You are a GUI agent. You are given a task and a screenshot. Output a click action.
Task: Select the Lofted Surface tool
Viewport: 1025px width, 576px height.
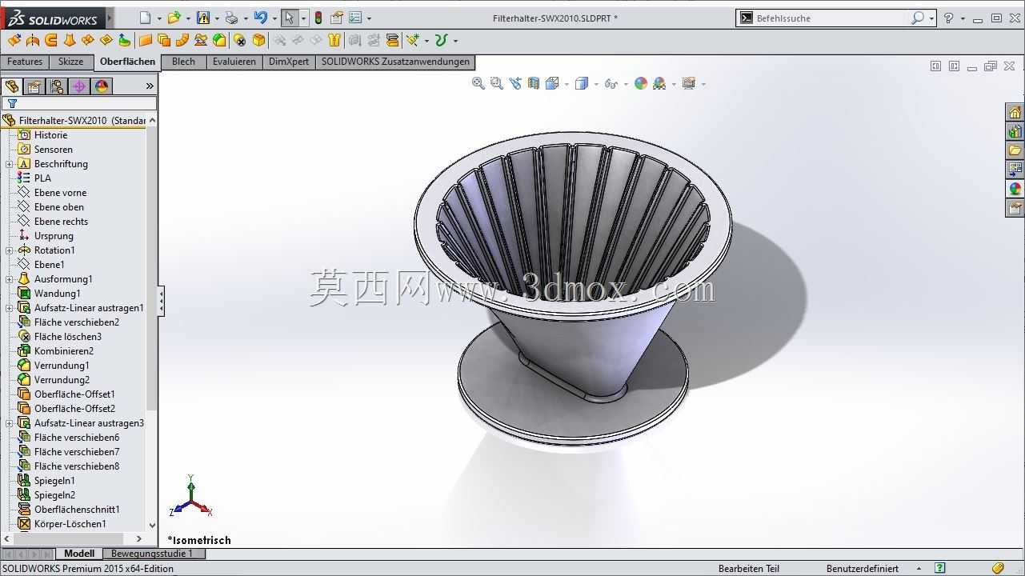(70, 40)
